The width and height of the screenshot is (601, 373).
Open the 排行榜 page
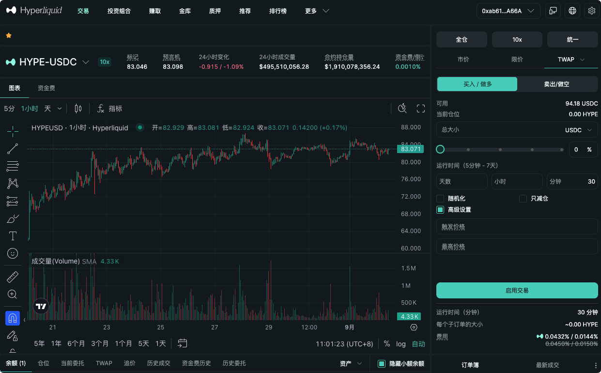coord(278,11)
